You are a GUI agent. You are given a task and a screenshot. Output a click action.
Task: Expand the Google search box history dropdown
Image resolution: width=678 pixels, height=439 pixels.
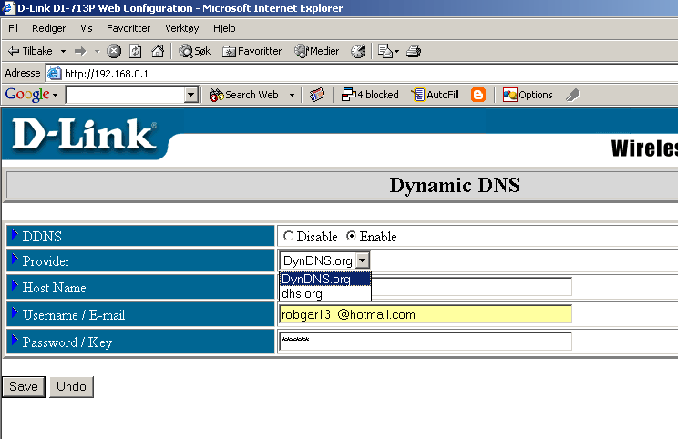tap(190, 95)
